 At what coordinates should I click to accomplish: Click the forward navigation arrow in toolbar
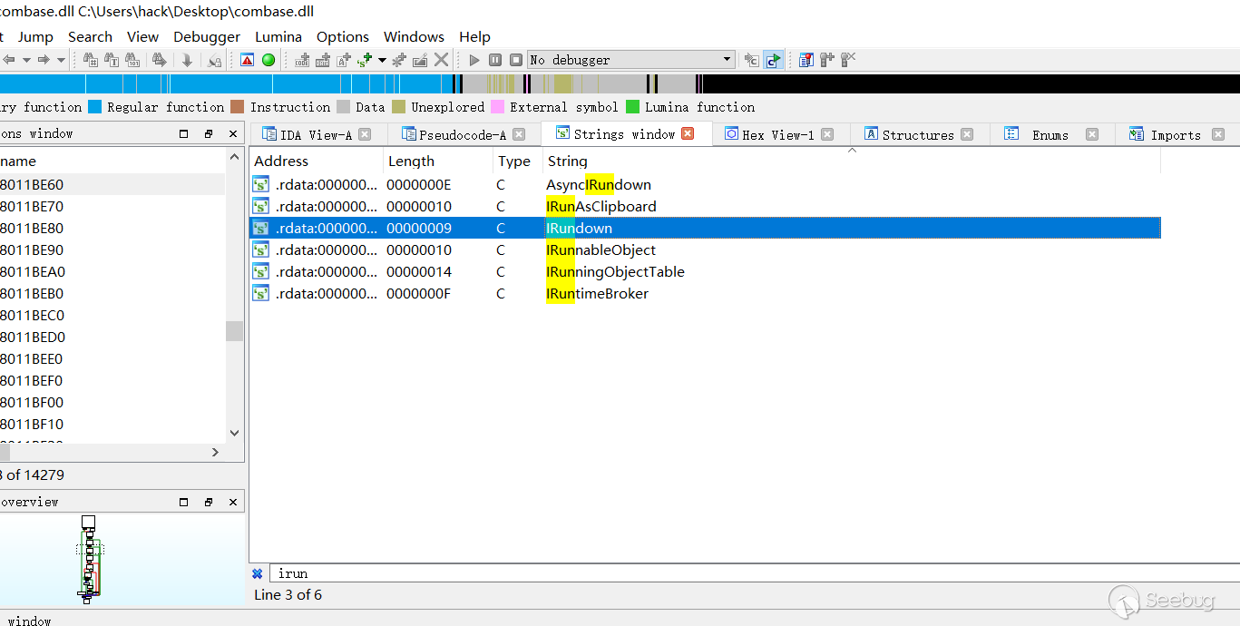coord(43,60)
